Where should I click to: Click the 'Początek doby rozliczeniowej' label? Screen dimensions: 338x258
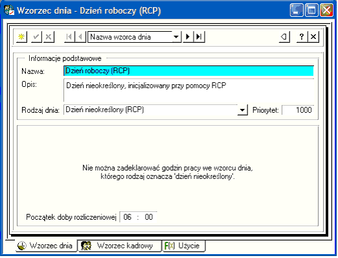[x=71, y=217]
